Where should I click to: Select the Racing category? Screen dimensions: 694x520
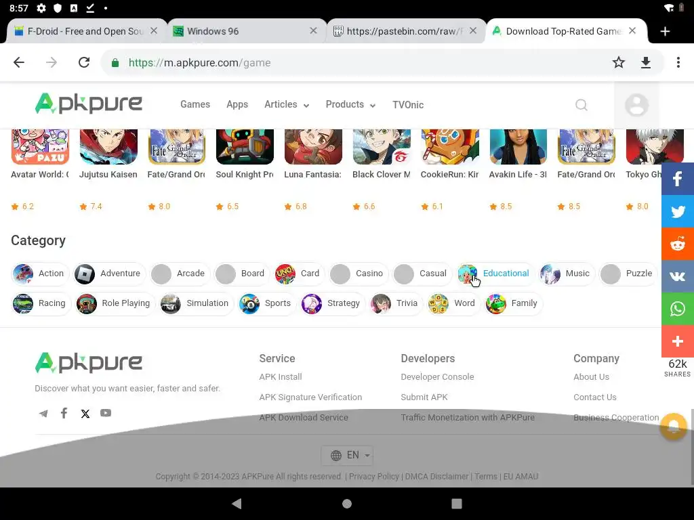point(41,303)
